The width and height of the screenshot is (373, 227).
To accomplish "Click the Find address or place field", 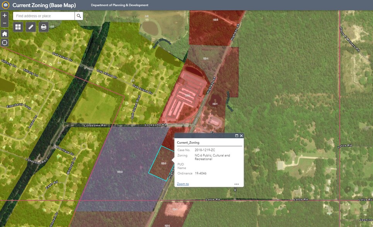I will [43, 16].
